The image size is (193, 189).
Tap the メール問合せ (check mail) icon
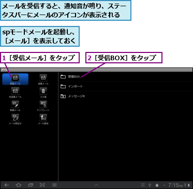[x=15, y=119]
